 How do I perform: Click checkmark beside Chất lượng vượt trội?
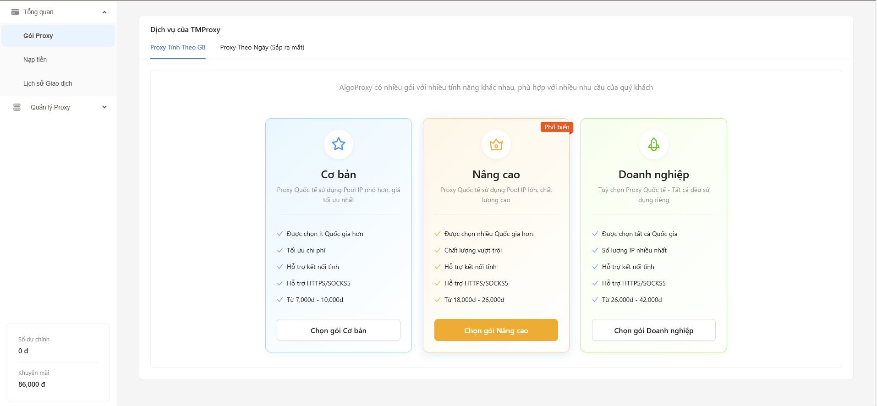438,250
